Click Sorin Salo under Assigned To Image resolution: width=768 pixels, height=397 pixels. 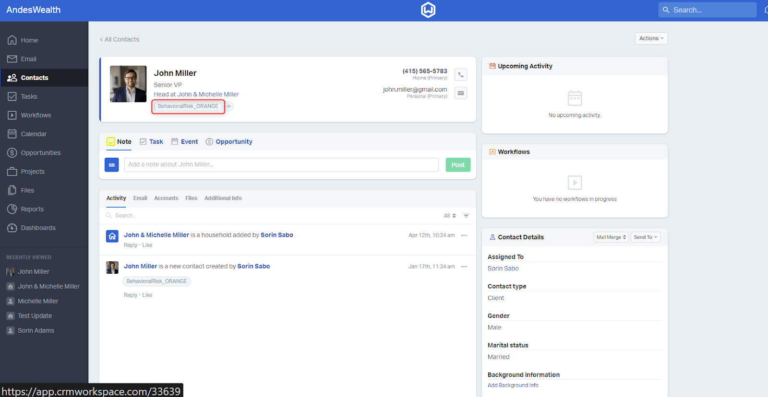pyautogui.click(x=503, y=269)
